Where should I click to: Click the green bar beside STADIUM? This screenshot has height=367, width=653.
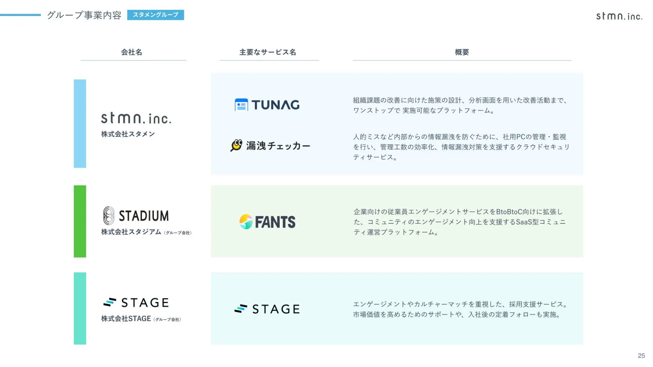pyautogui.click(x=80, y=222)
